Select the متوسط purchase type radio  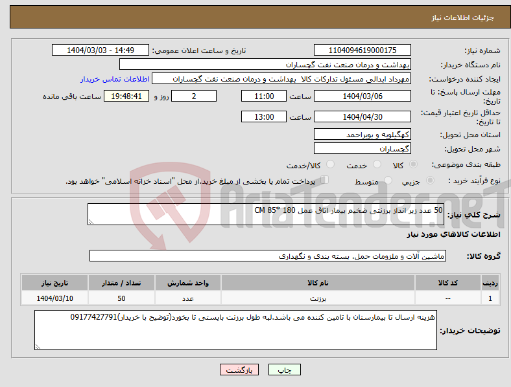(388, 181)
